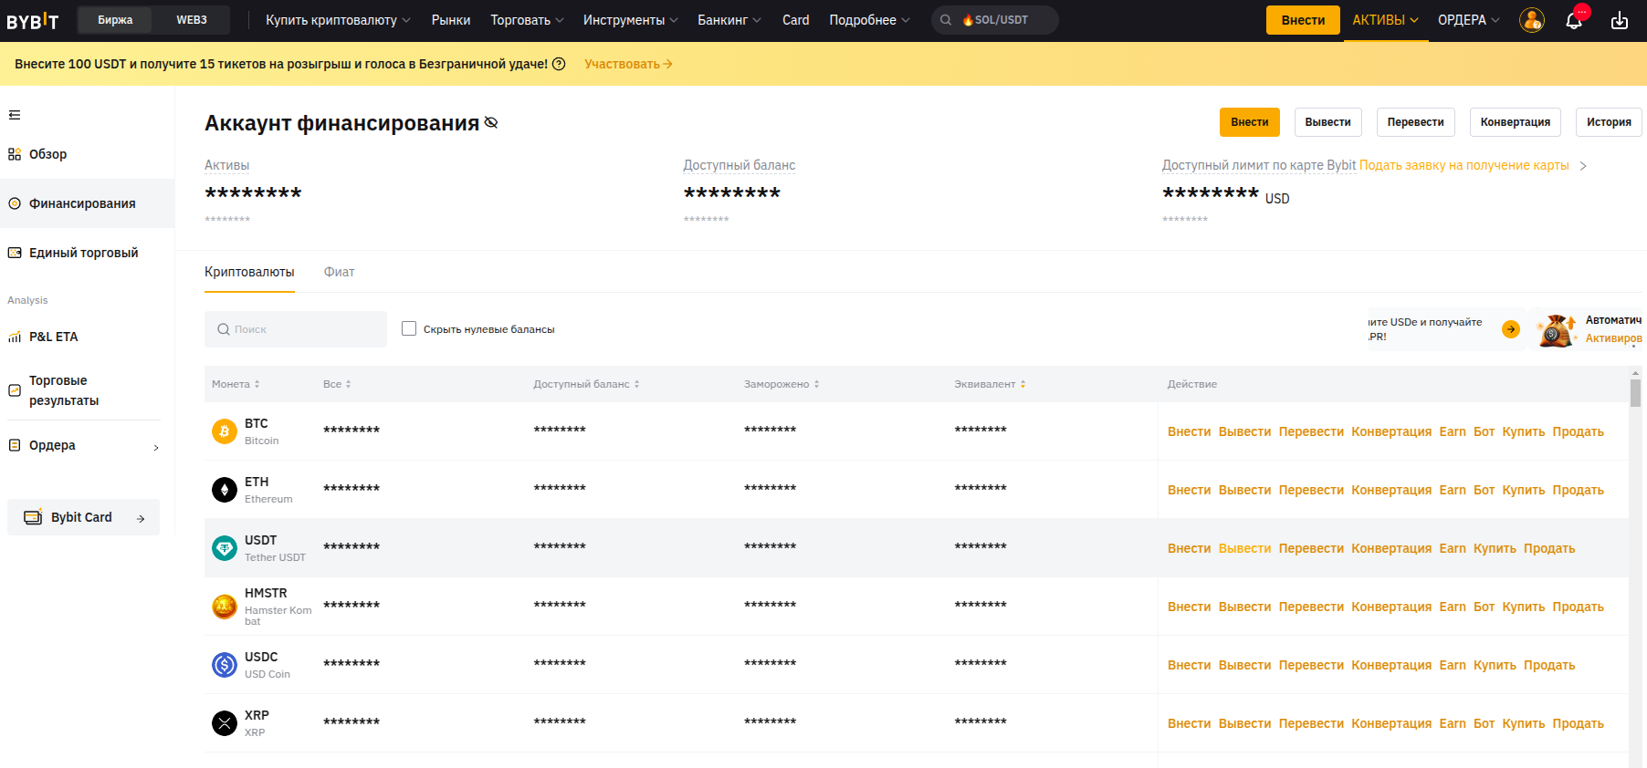Expand АКТИВЫ dropdown
Screen dimensions: 1647x768
[x=1385, y=20]
